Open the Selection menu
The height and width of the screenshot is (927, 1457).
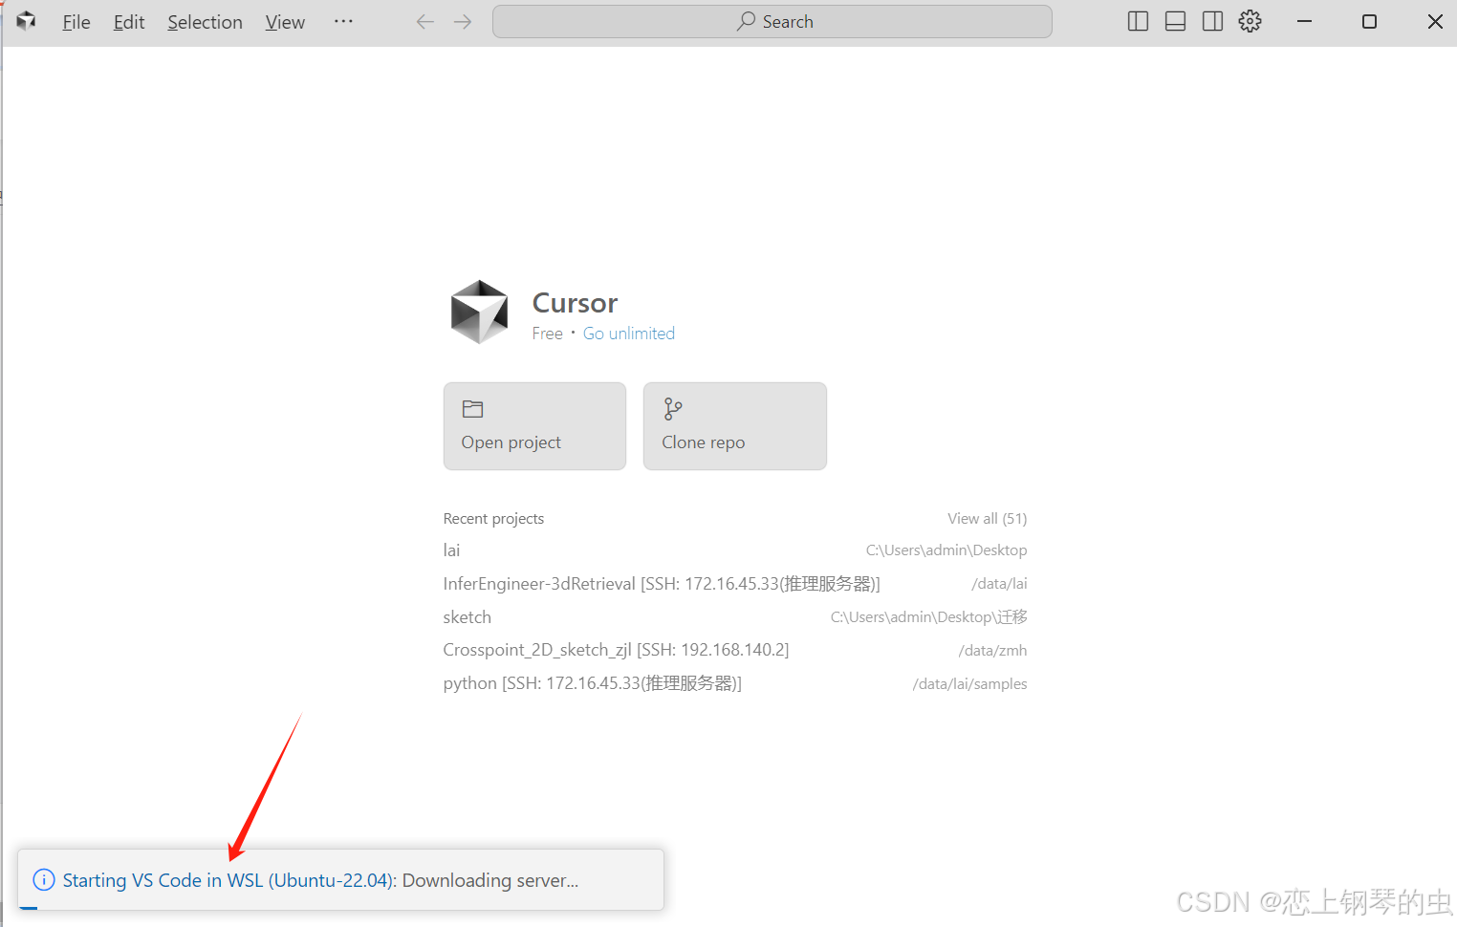click(205, 21)
